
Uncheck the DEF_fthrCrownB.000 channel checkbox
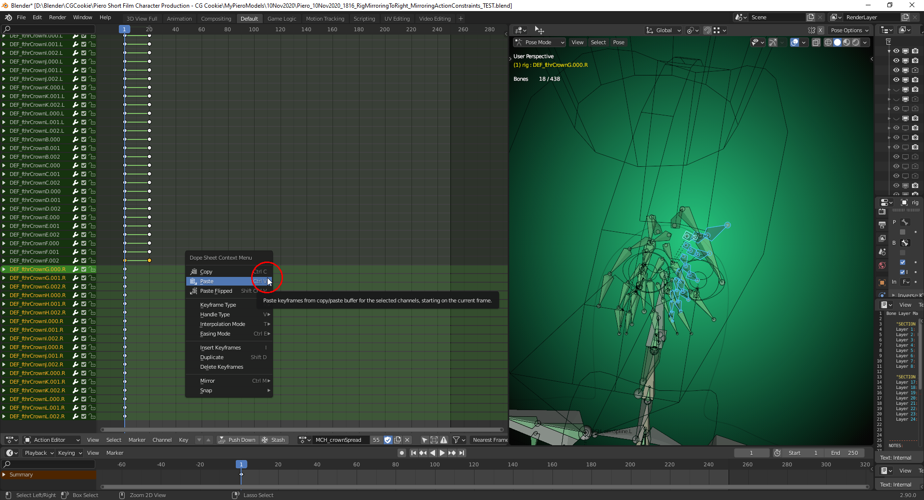tap(84, 139)
